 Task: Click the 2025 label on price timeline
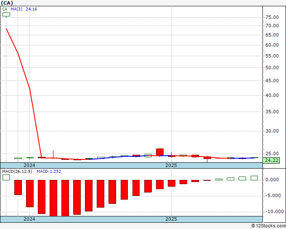coord(171,165)
